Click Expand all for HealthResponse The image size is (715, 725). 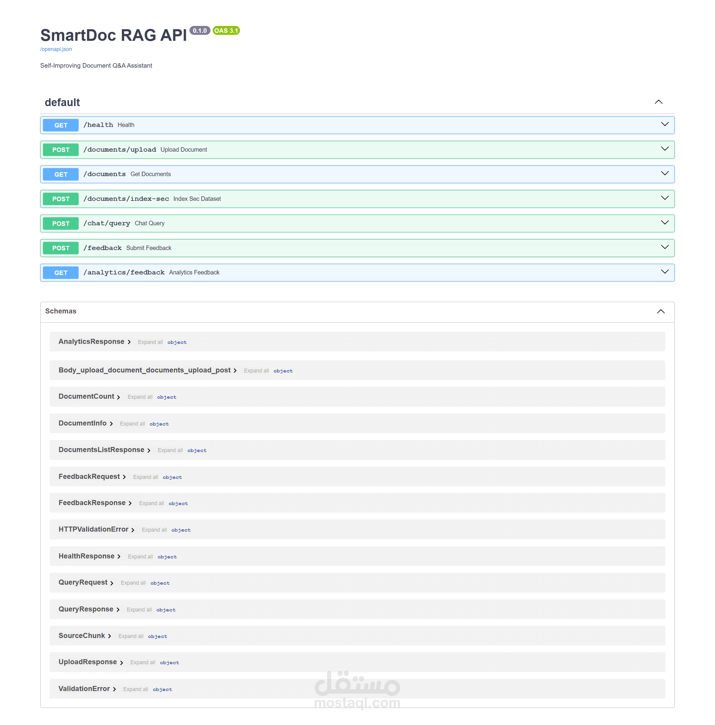click(140, 557)
